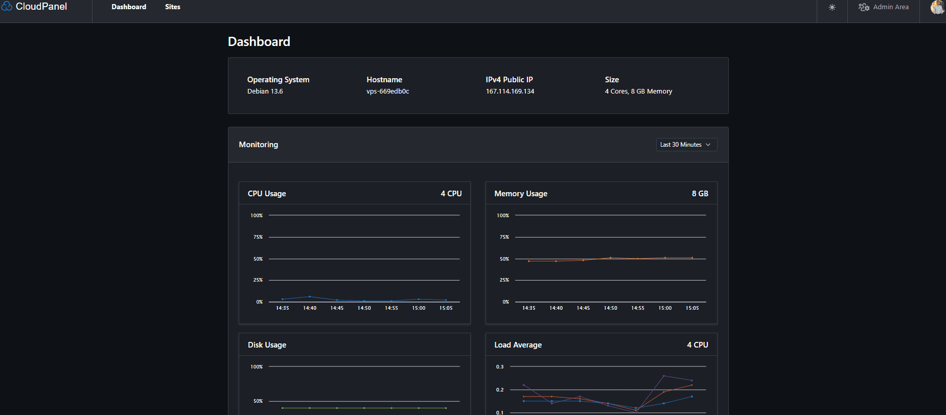
Task: Open the user avatar menu
Action: [x=937, y=7]
